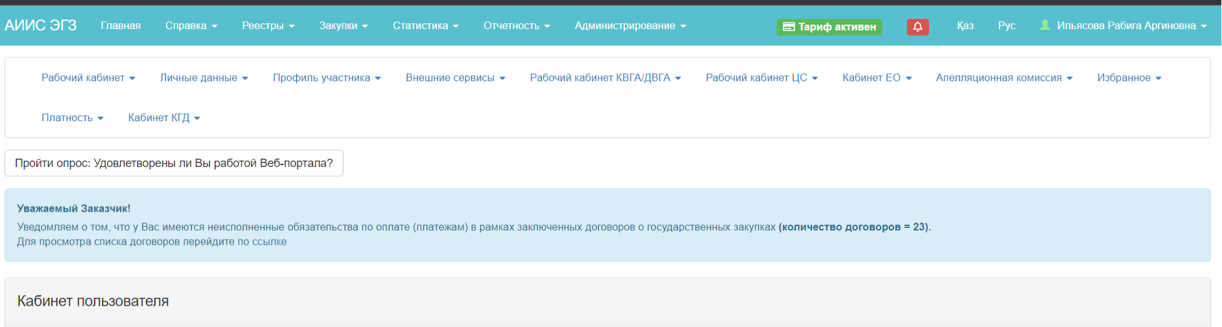This screenshot has height=327, width=1222.
Task: Open the Закупки menu
Action: pyautogui.click(x=343, y=25)
